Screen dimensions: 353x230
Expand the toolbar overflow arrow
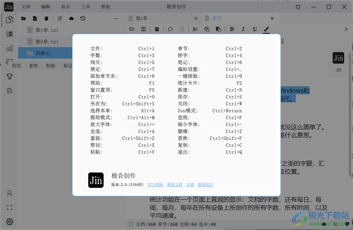[346, 29]
